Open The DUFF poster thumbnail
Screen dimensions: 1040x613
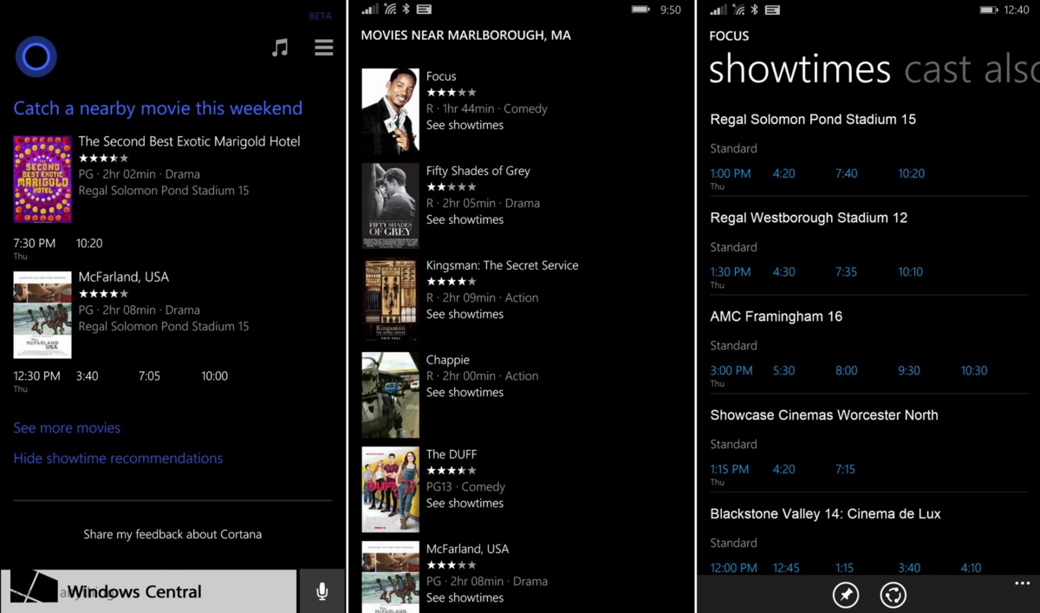[x=390, y=489]
